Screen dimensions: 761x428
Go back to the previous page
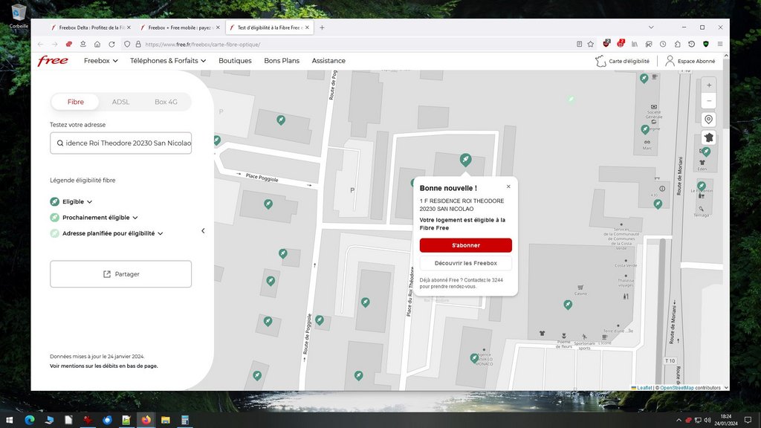(x=40, y=44)
